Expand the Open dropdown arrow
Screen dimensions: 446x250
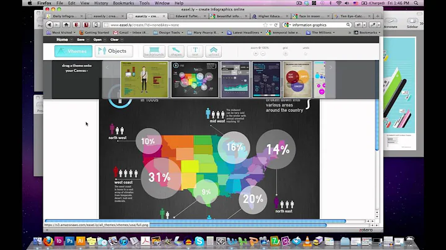tap(105, 40)
